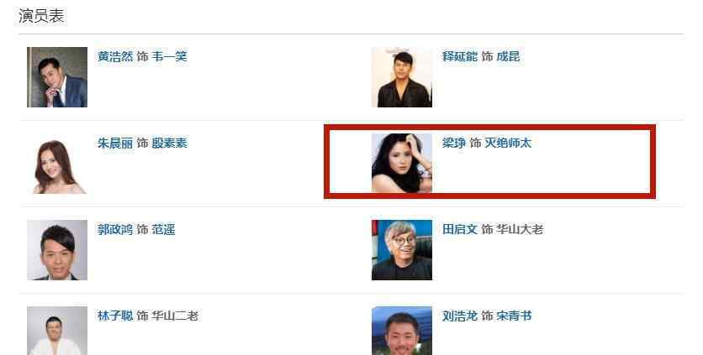Image resolution: width=703 pixels, height=355 pixels.
Task: Select the highlighted thumbnail beside 梁琤
Action: 402,164
